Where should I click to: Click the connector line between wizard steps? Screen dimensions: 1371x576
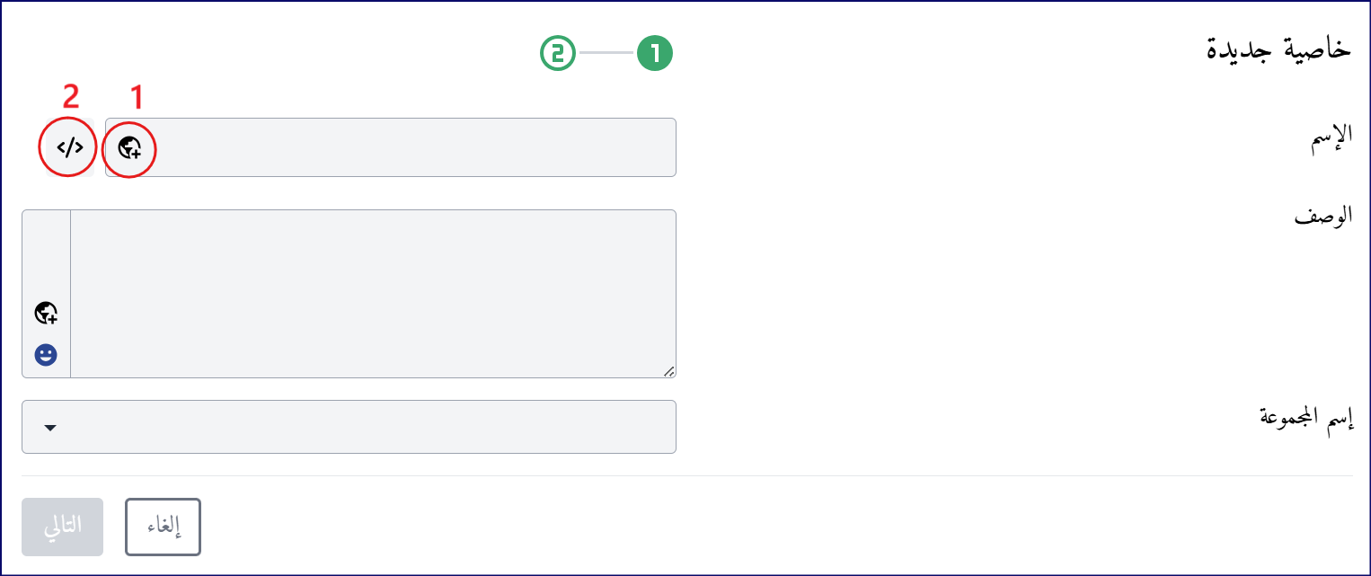(x=606, y=54)
